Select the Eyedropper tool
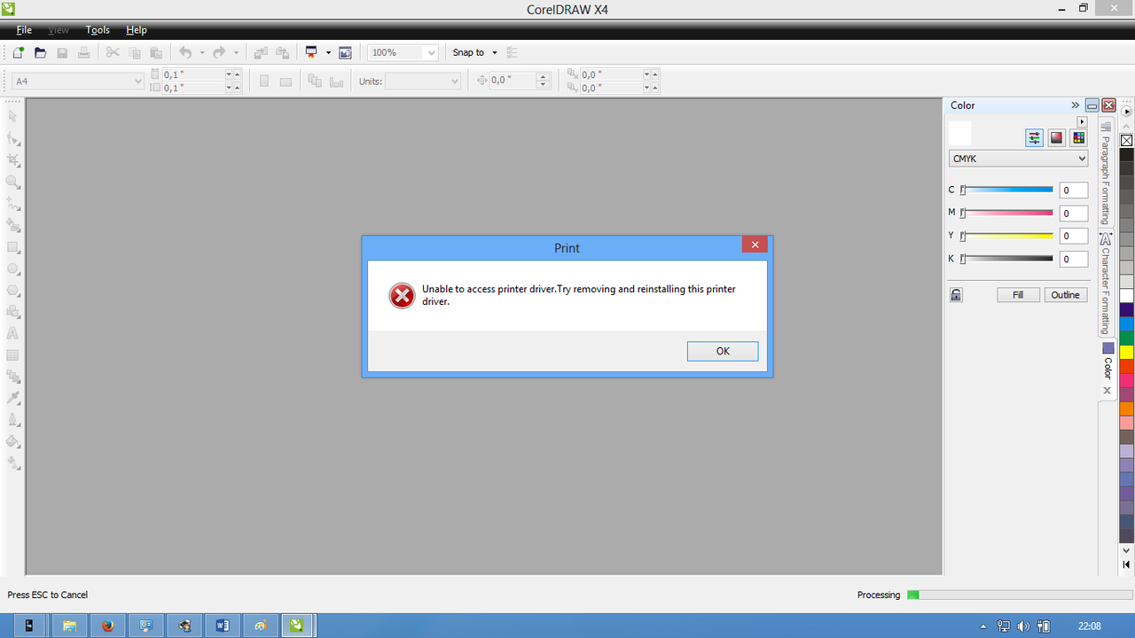 coord(13,399)
